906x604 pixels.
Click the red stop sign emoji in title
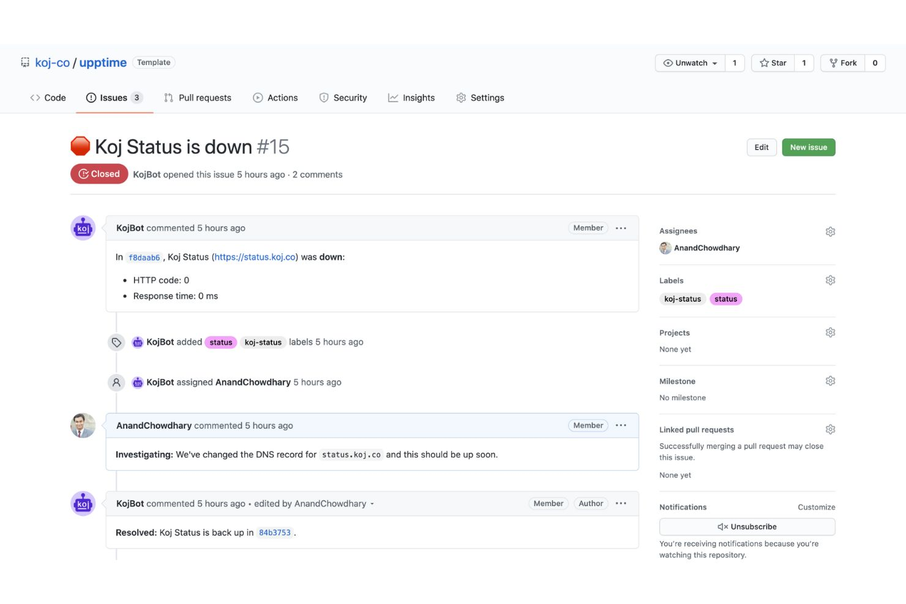tap(80, 146)
